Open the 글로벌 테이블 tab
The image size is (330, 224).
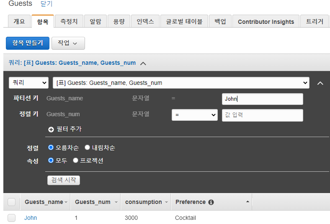pyautogui.click(x=184, y=21)
